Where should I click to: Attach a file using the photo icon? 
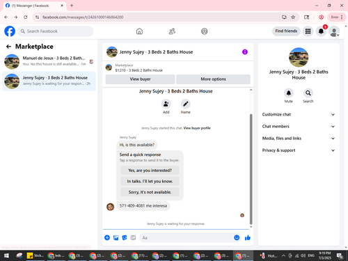116,237
